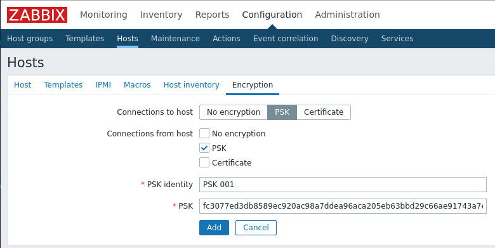The height and width of the screenshot is (248, 495).
Task: Click the PSK identity input field
Action: pos(343,185)
